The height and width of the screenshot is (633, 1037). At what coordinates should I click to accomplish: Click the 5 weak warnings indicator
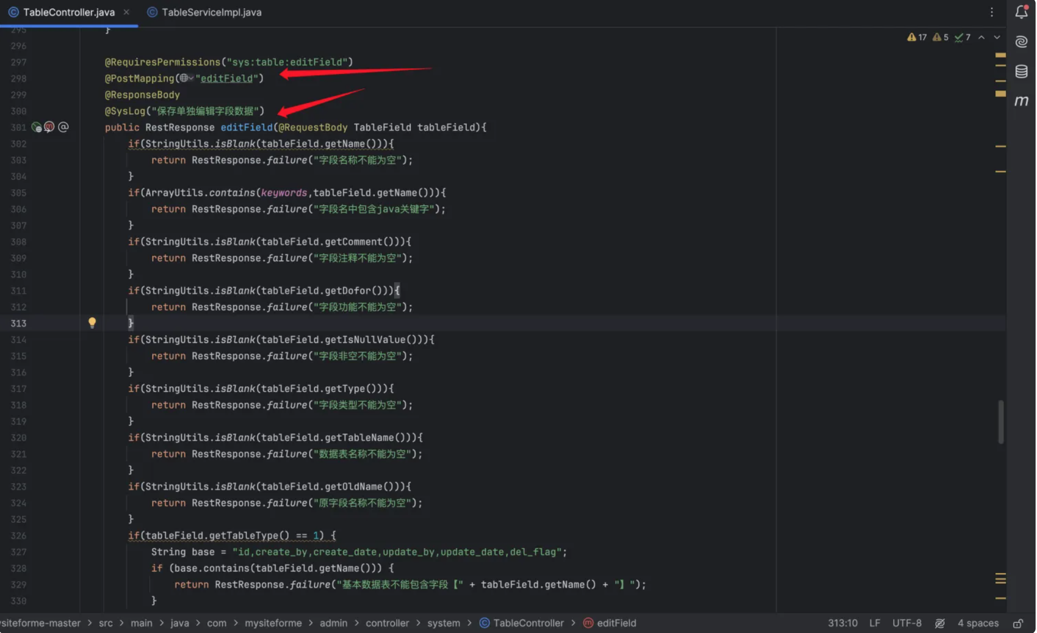coord(940,37)
